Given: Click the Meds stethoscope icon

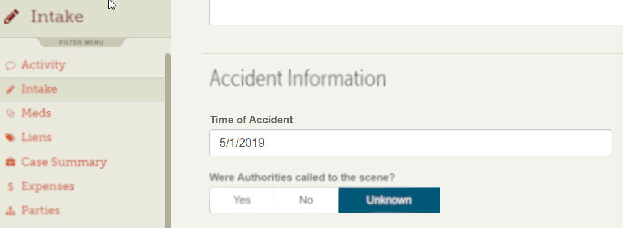Looking at the screenshot, I should click(11, 113).
